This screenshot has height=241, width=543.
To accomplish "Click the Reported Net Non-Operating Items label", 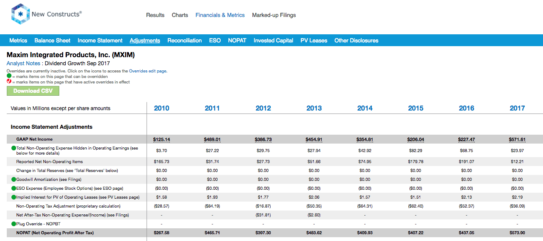I will 50,162.
